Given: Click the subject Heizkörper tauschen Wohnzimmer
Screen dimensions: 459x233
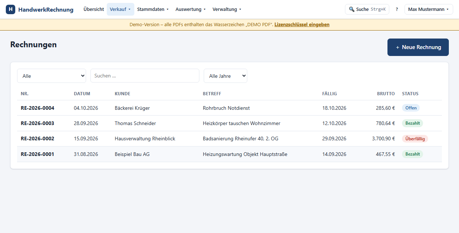Looking at the screenshot, I should click(241, 123).
